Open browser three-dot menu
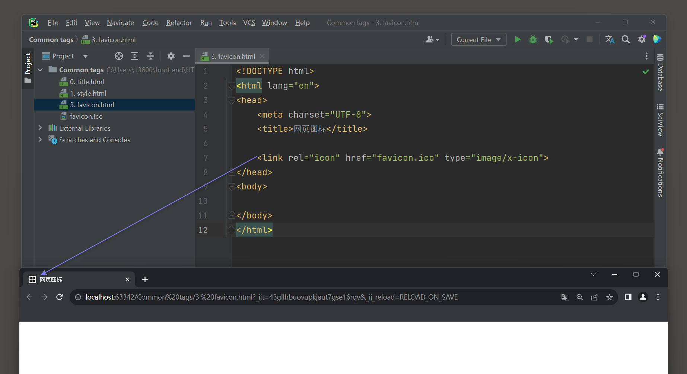This screenshot has height=374, width=687. pos(658,297)
